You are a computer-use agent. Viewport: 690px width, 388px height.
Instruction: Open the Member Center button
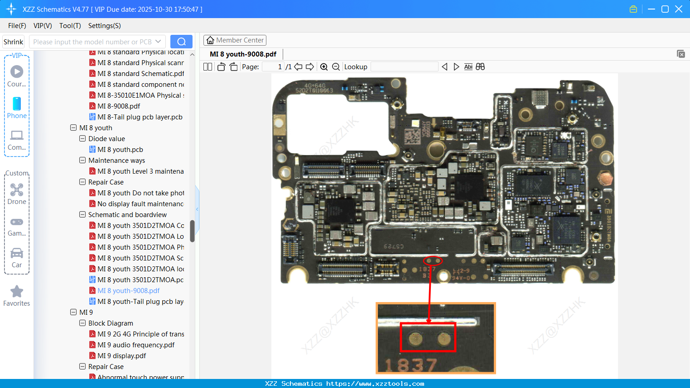click(235, 40)
